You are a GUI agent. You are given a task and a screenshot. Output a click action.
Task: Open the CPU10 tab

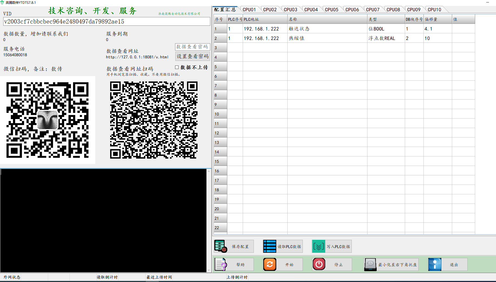tap(434, 9)
